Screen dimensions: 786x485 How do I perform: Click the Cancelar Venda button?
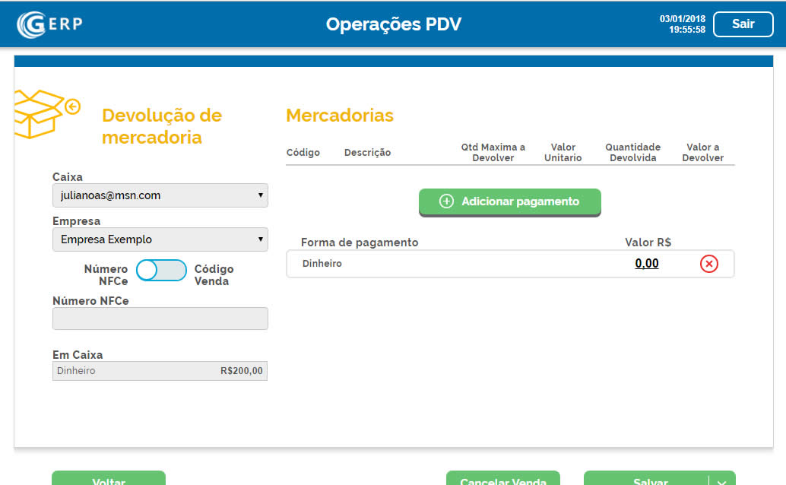(502, 479)
